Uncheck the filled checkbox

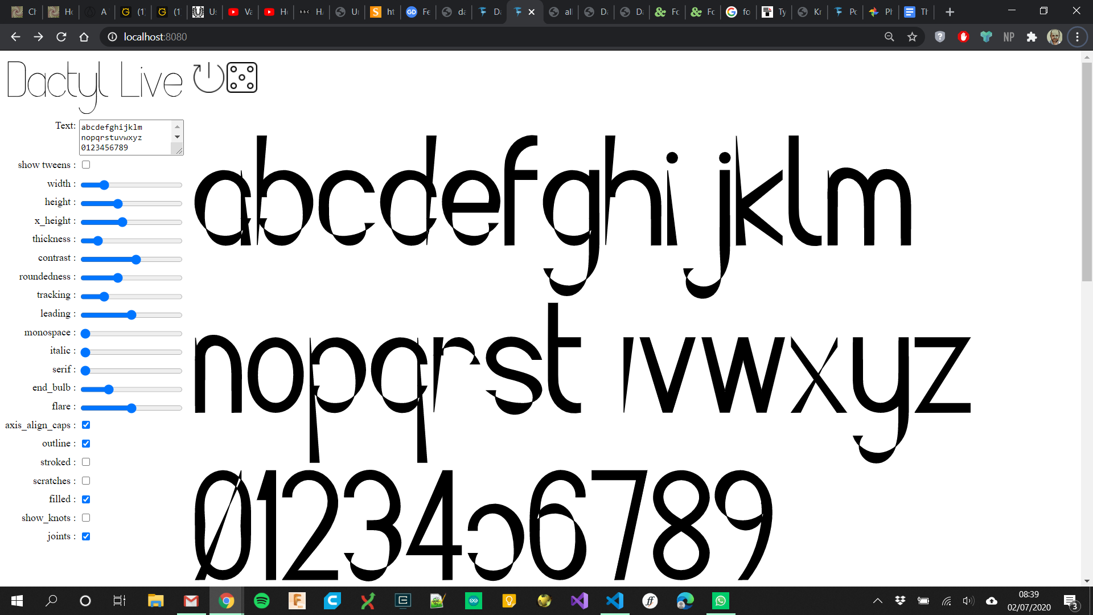pos(86,499)
